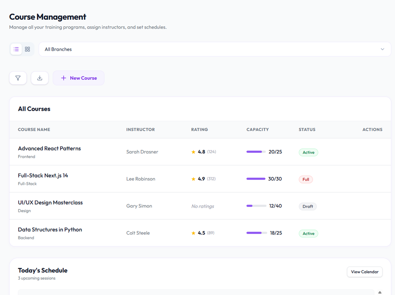Click the scroll-up arrow in schedule panel
The width and height of the screenshot is (395, 295).
click(x=380, y=292)
